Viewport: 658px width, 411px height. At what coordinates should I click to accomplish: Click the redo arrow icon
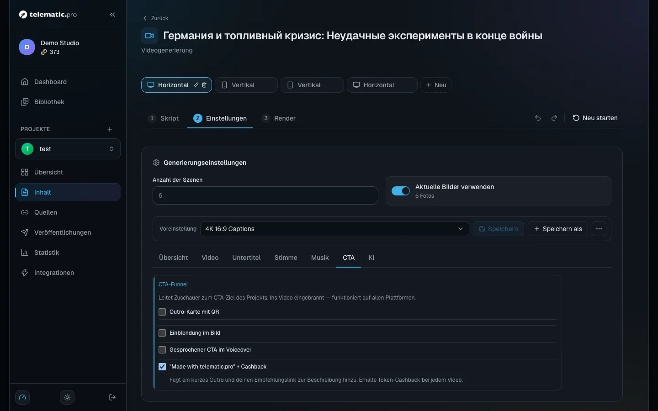(554, 118)
